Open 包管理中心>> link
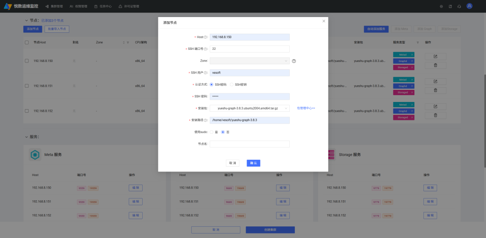This screenshot has height=238, width=486. pos(306,108)
